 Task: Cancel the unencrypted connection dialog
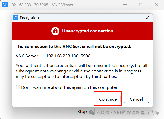[x=136, y=99]
